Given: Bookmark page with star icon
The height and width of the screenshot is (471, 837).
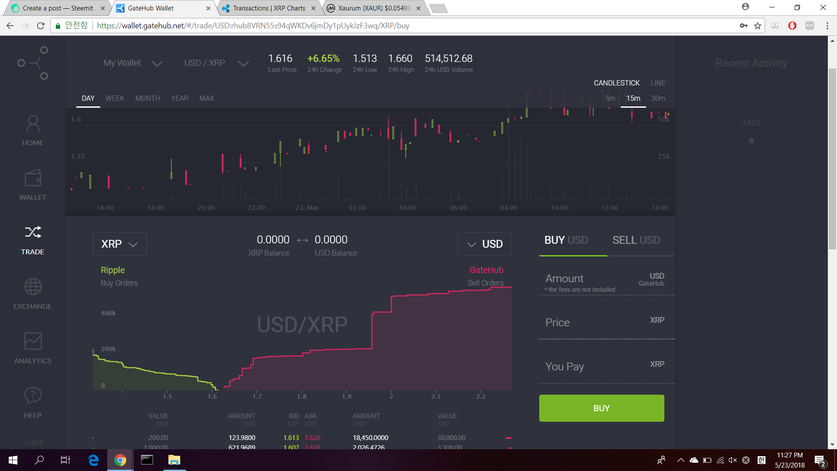Looking at the screenshot, I should click(758, 26).
